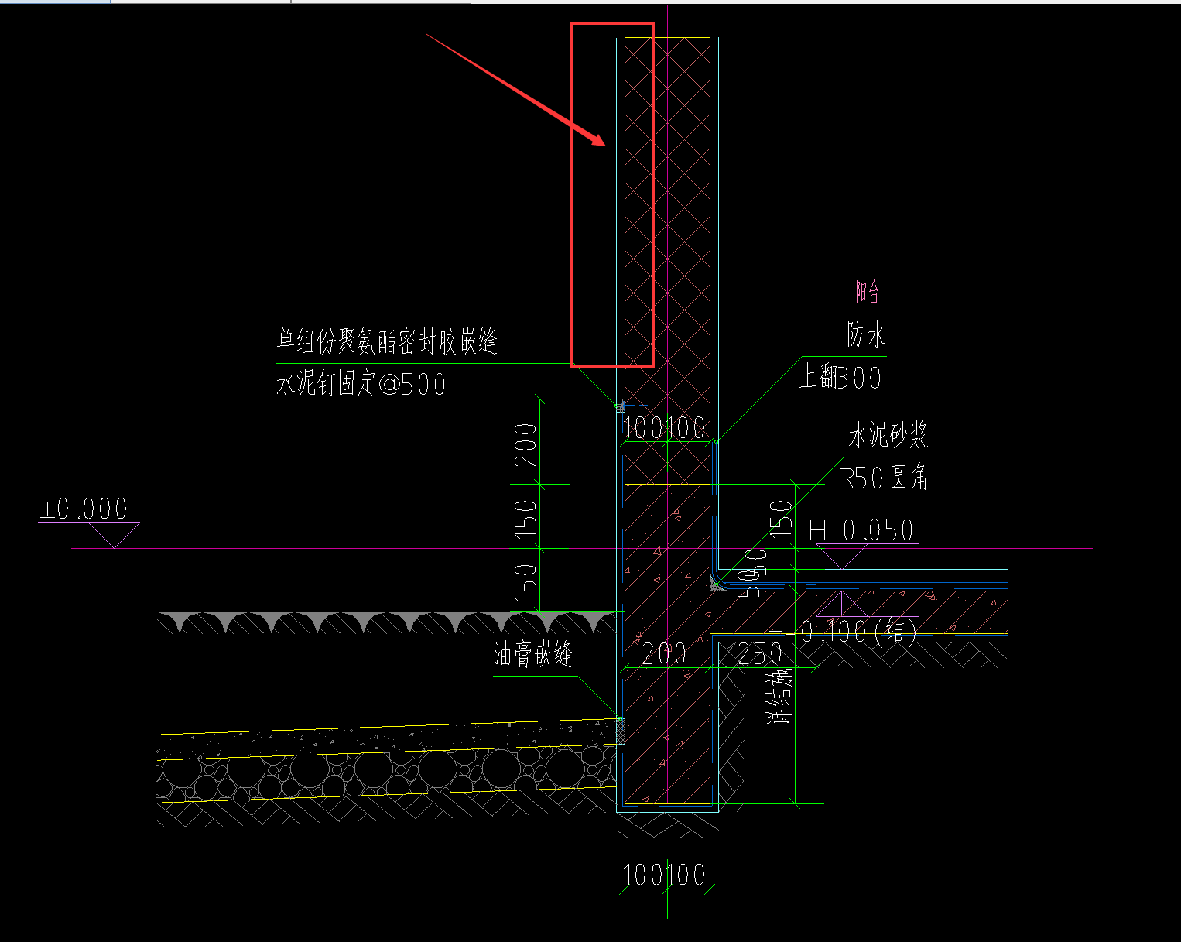Image resolution: width=1181 pixels, height=942 pixels.
Task: Pick the 防水 annotation text
Action: (x=866, y=336)
